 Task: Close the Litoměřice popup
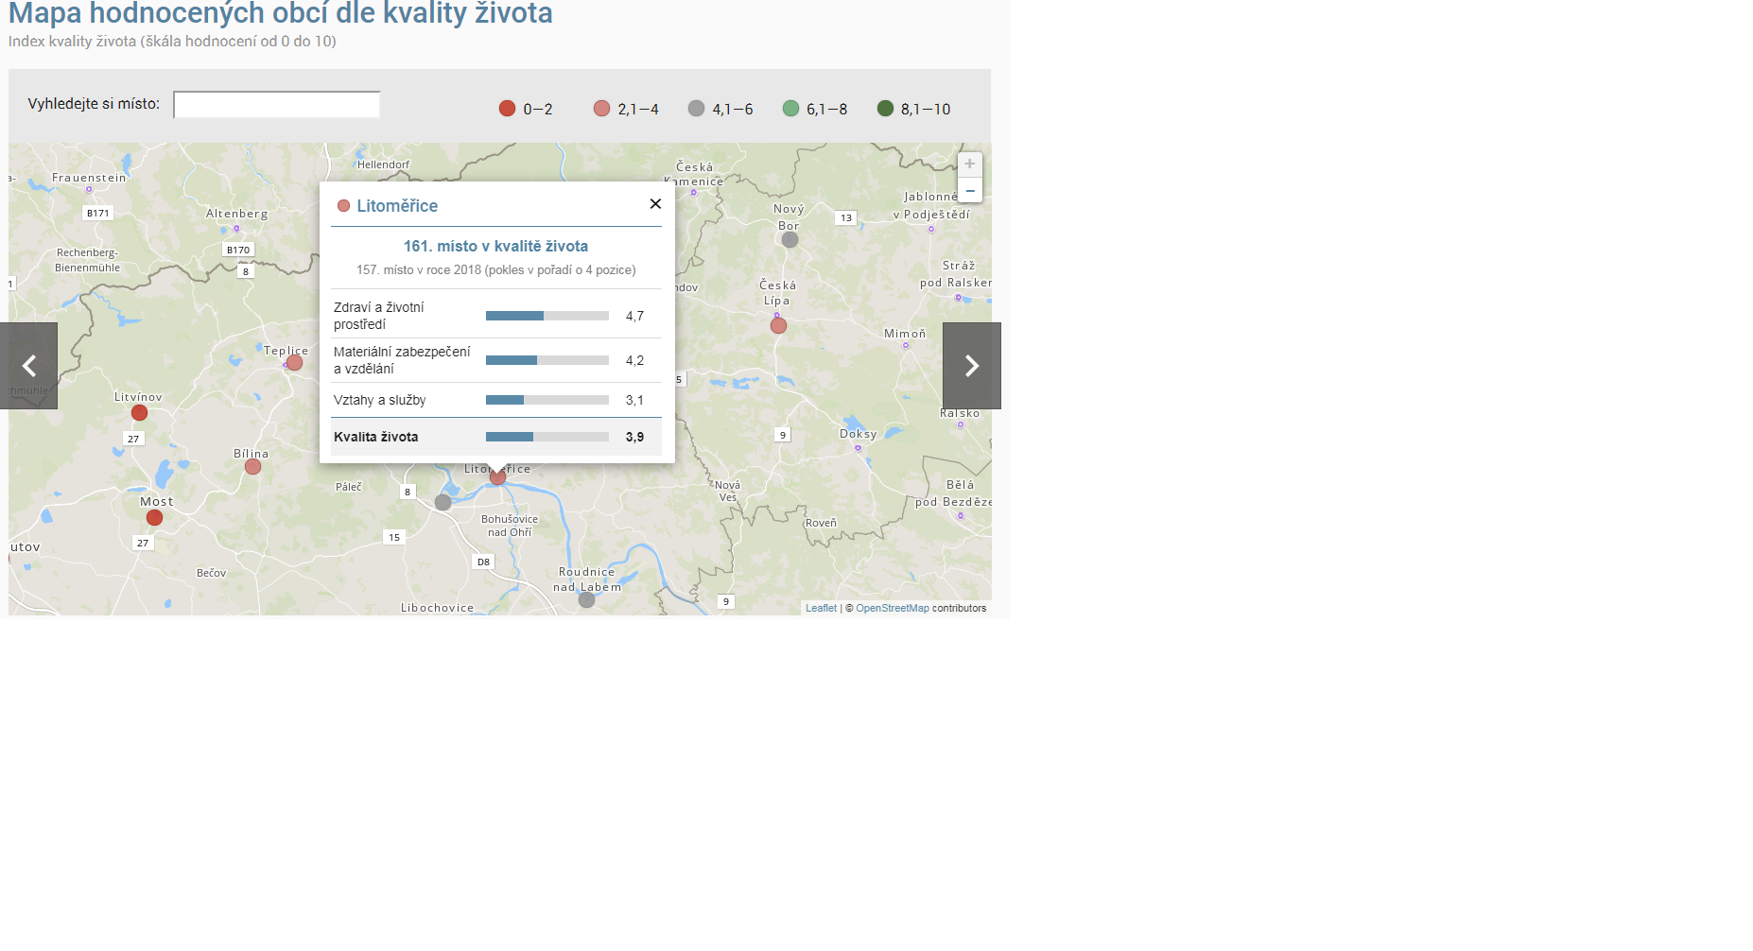pos(655,204)
